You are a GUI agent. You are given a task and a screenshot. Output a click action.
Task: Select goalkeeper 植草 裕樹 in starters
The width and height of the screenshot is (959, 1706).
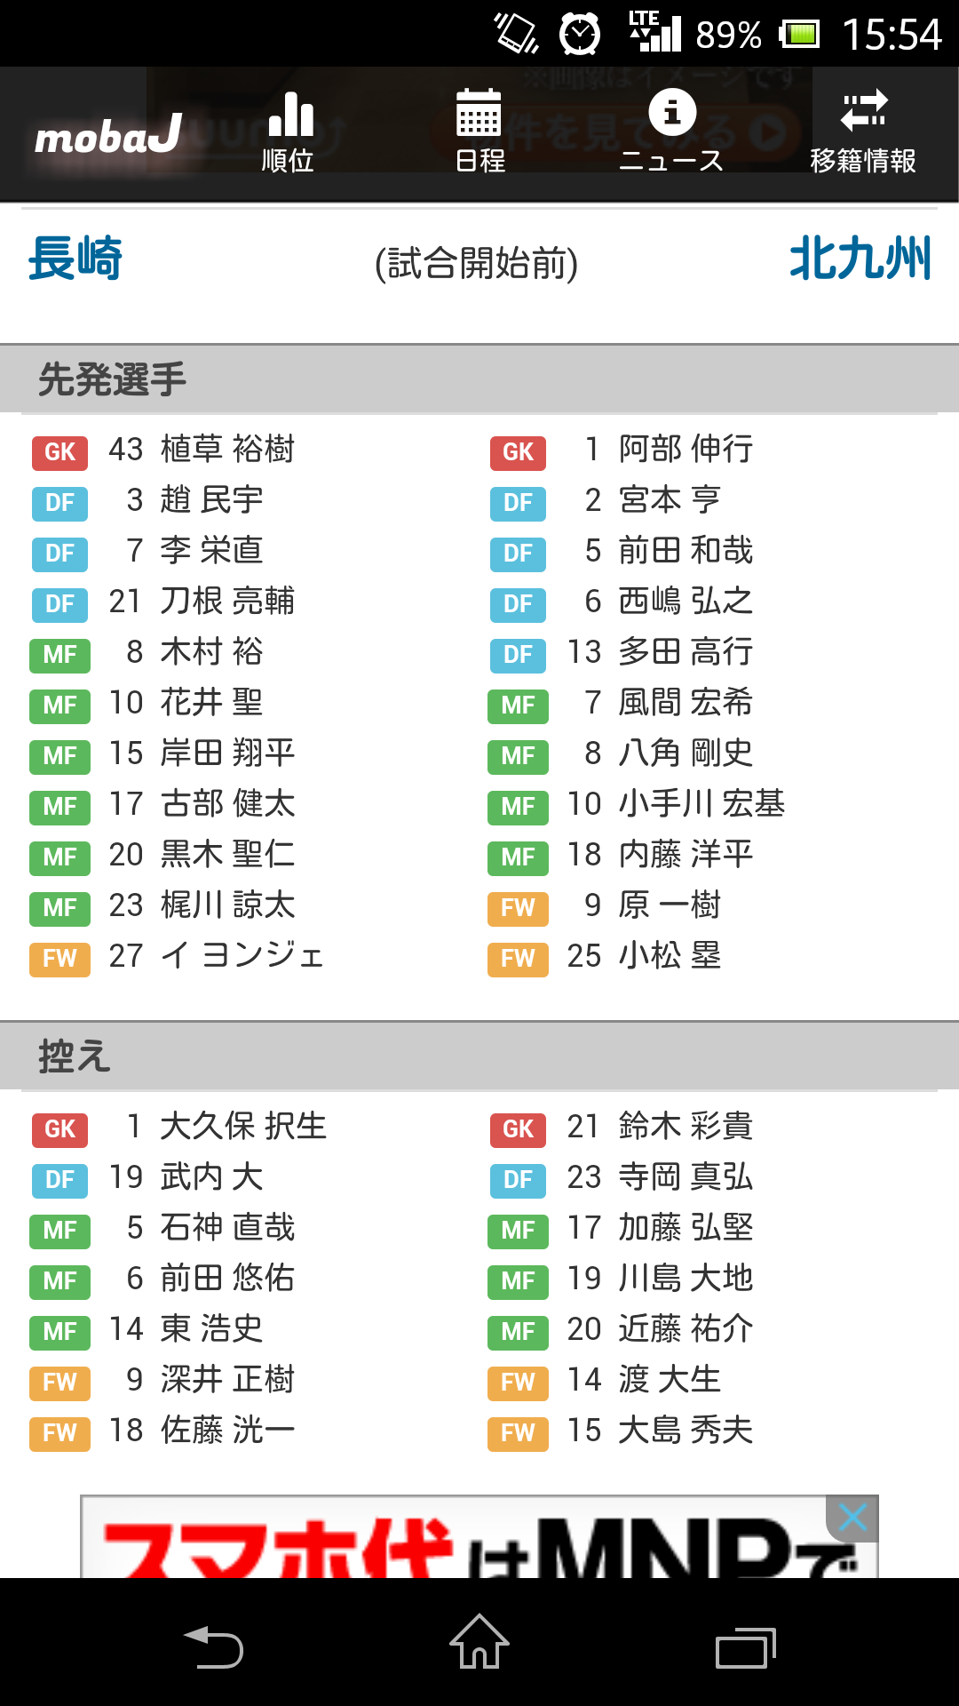coord(226,450)
